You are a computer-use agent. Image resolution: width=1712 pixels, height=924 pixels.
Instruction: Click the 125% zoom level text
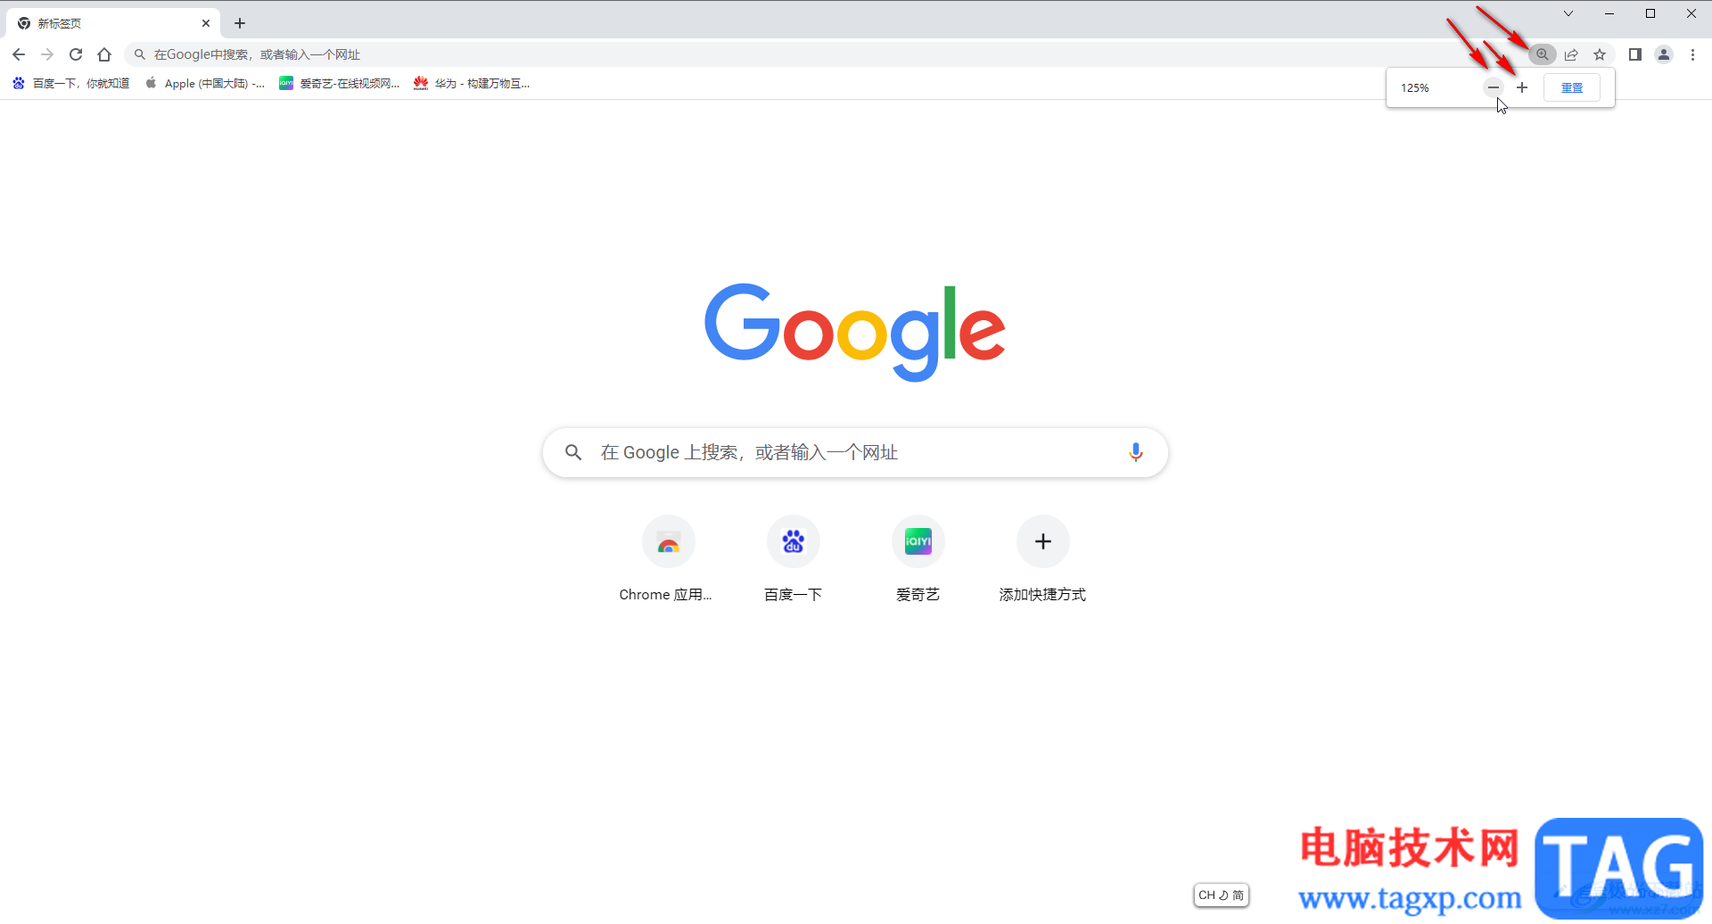[x=1415, y=87]
